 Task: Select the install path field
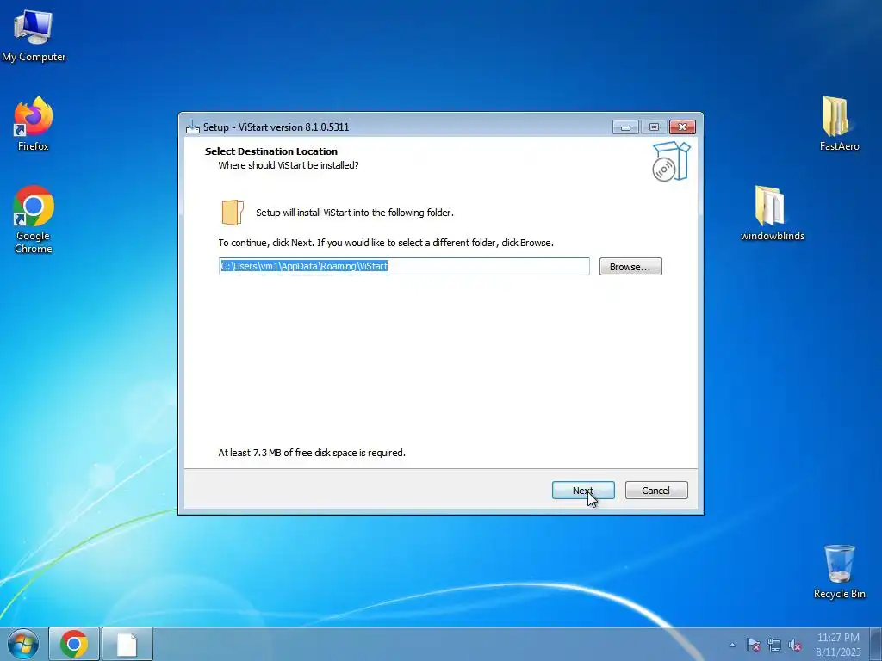point(404,267)
